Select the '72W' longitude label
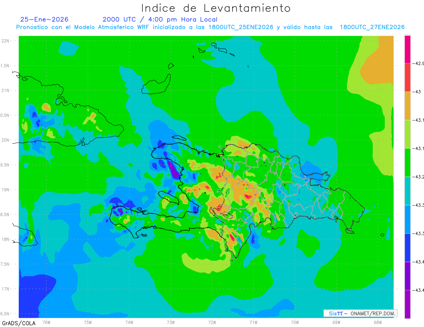 click(x=212, y=322)
